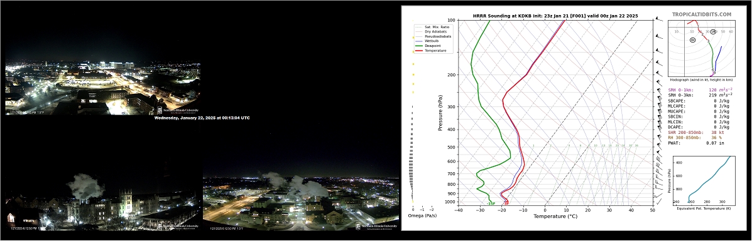The width and height of the screenshot is (752, 241).
Task: Click the wind barb at 100 hPa level
Action: click(x=660, y=19)
